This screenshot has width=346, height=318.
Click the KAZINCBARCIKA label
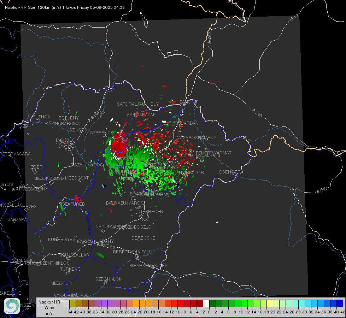pos(63,123)
